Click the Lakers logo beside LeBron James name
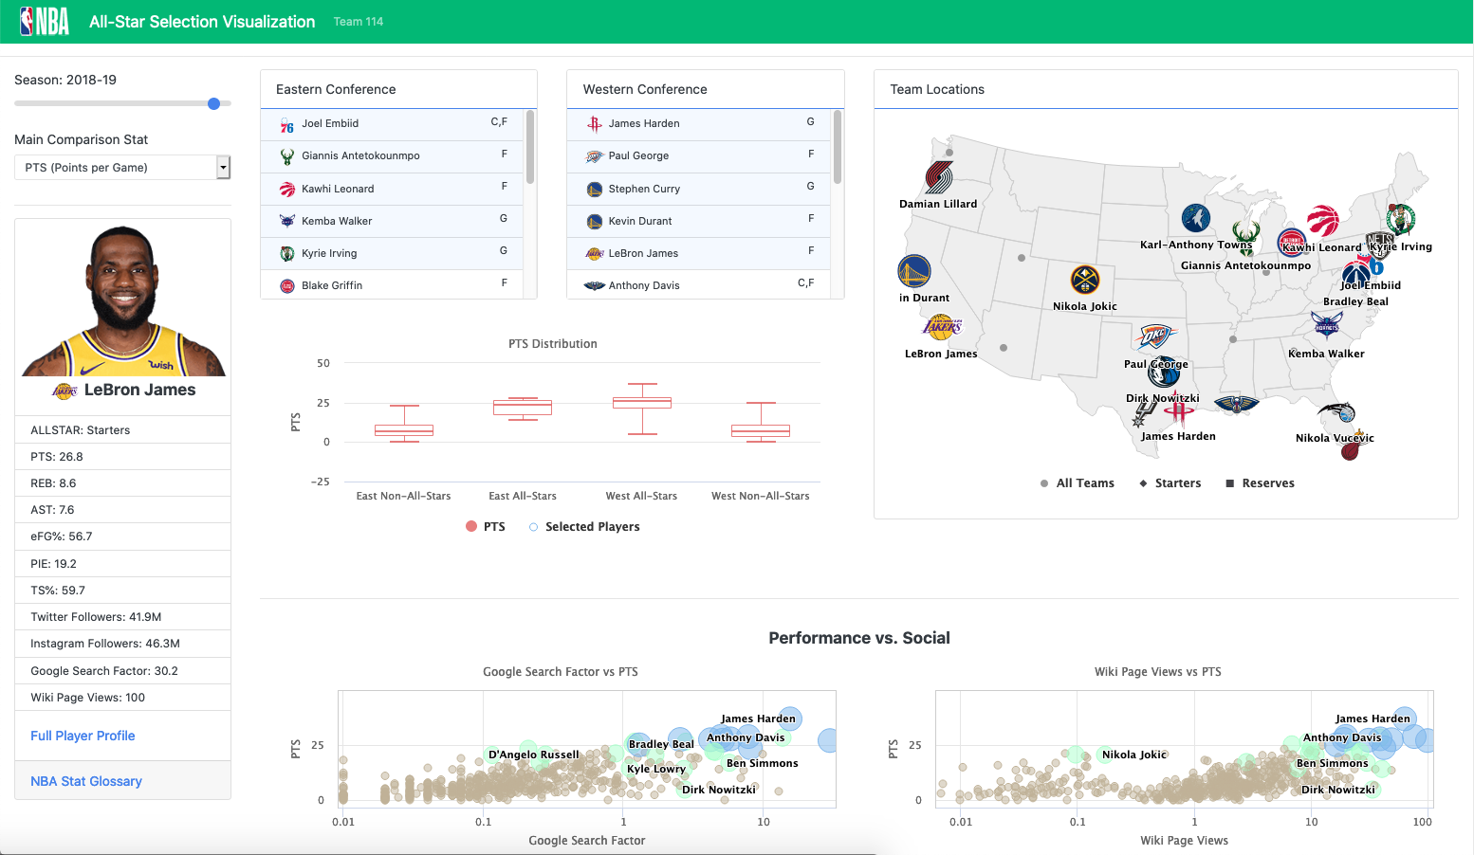 [x=64, y=391]
